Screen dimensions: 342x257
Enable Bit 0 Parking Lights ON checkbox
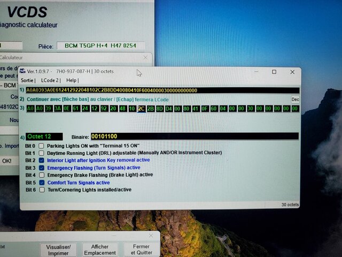[x=41, y=146]
